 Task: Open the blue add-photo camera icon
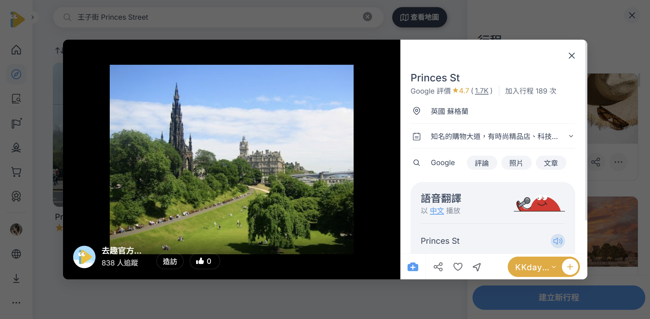coord(413,267)
